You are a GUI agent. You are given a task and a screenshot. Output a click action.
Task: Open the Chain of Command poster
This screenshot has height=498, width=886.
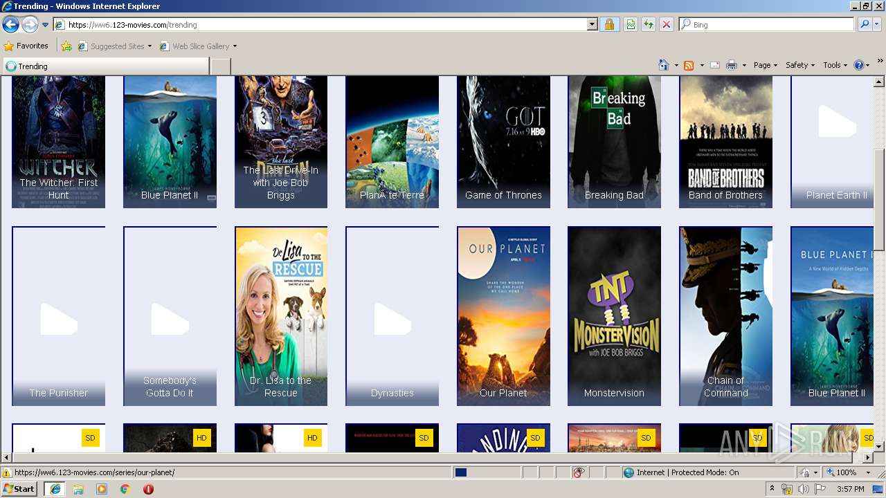tap(725, 316)
